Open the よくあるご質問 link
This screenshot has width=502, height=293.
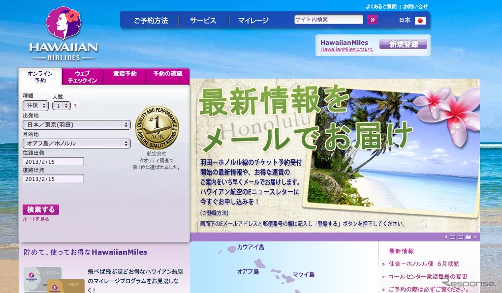381,6
